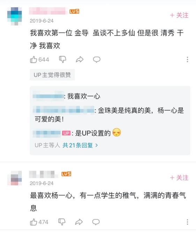This screenshot has width=196, height=232.
Task: Share the 杨一心 comment
Action: coord(79,222)
